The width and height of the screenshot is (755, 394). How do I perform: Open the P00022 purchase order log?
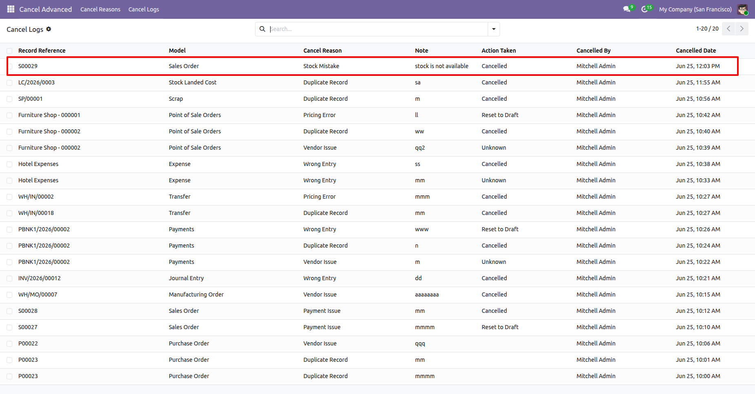pyautogui.click(x=28, y=343)
